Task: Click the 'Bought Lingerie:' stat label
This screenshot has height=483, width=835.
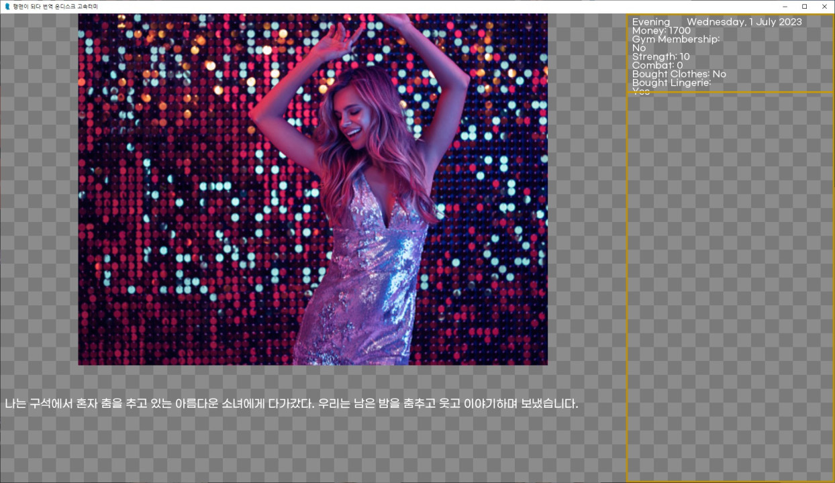Action: [671, 83]
